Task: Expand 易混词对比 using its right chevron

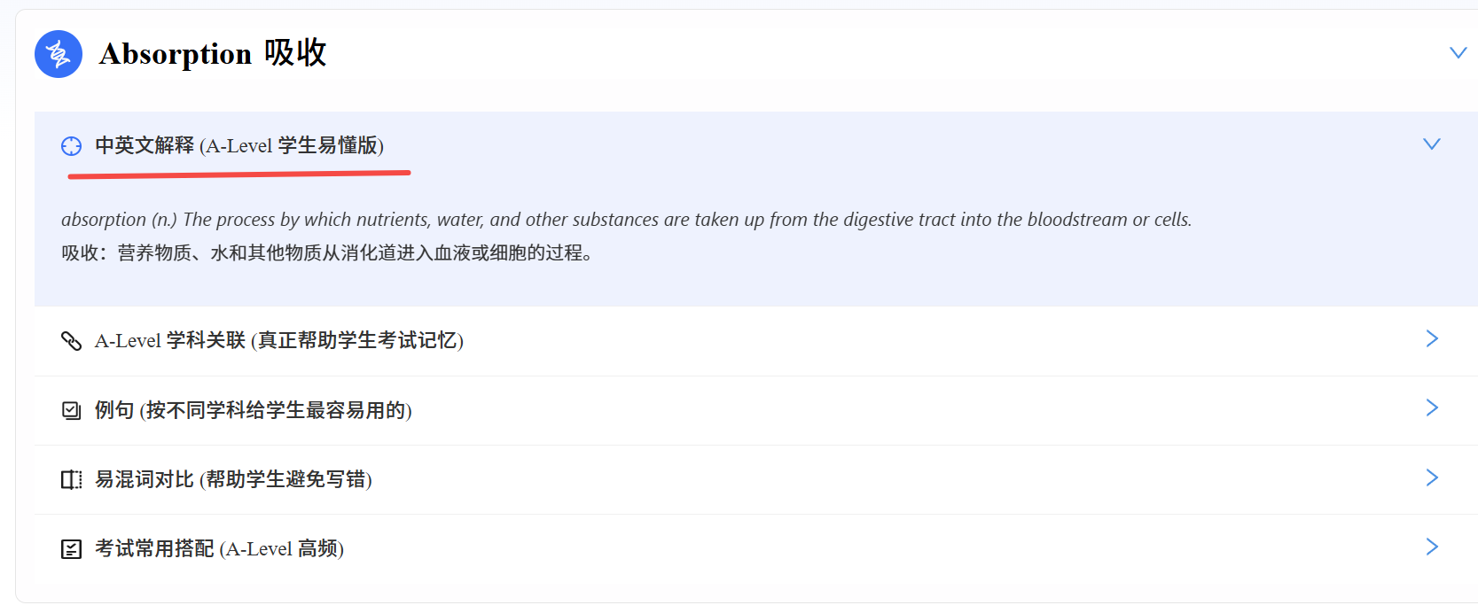Action: click(x=1431, y=477)
